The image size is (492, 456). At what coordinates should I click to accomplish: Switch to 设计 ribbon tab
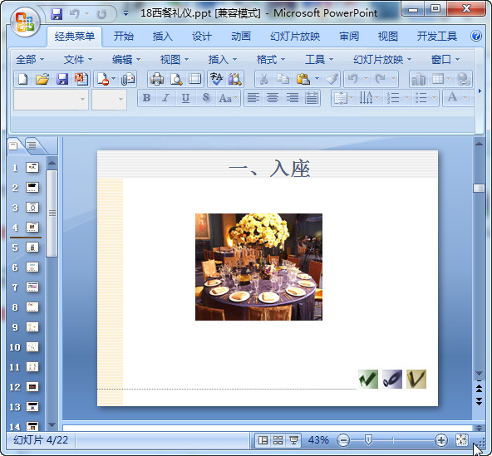[x=202, y=36]
